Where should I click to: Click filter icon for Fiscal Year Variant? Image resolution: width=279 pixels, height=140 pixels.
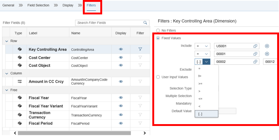140,106
